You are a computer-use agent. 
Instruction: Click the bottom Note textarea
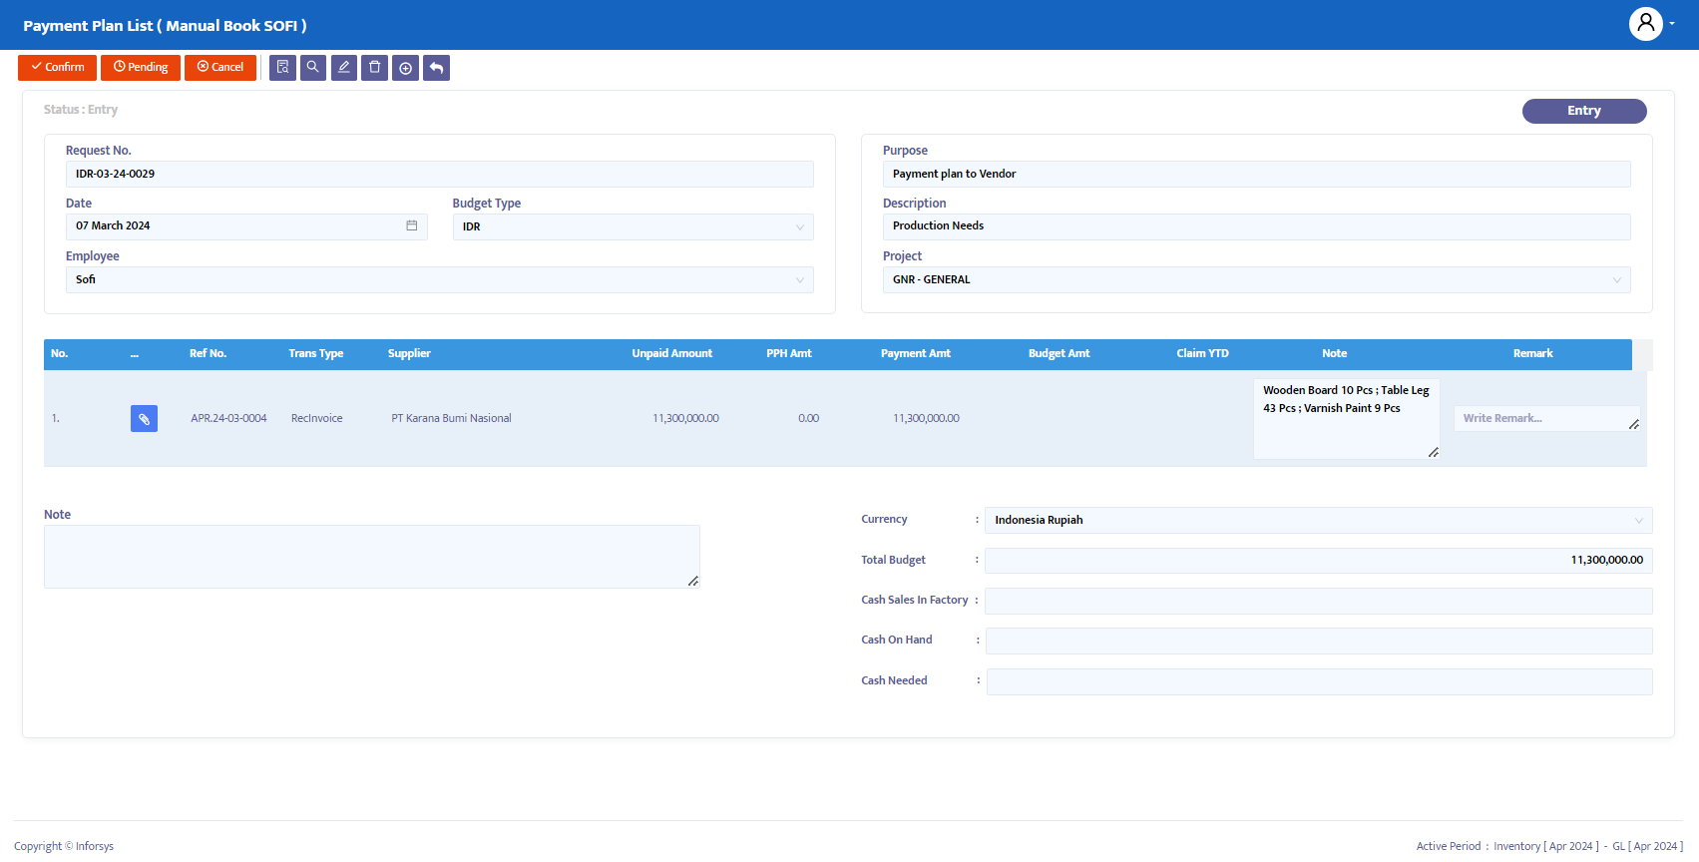point(372,557)
